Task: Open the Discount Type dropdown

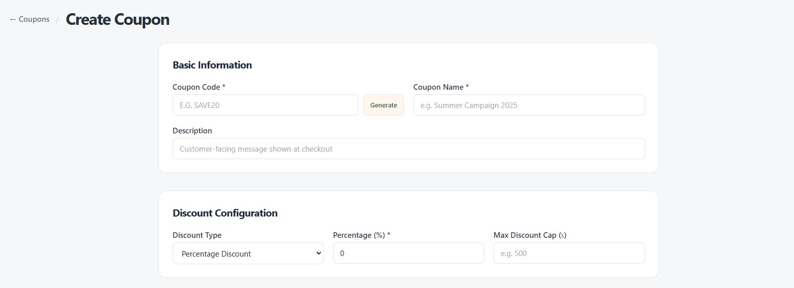Action: click(248, 254)
